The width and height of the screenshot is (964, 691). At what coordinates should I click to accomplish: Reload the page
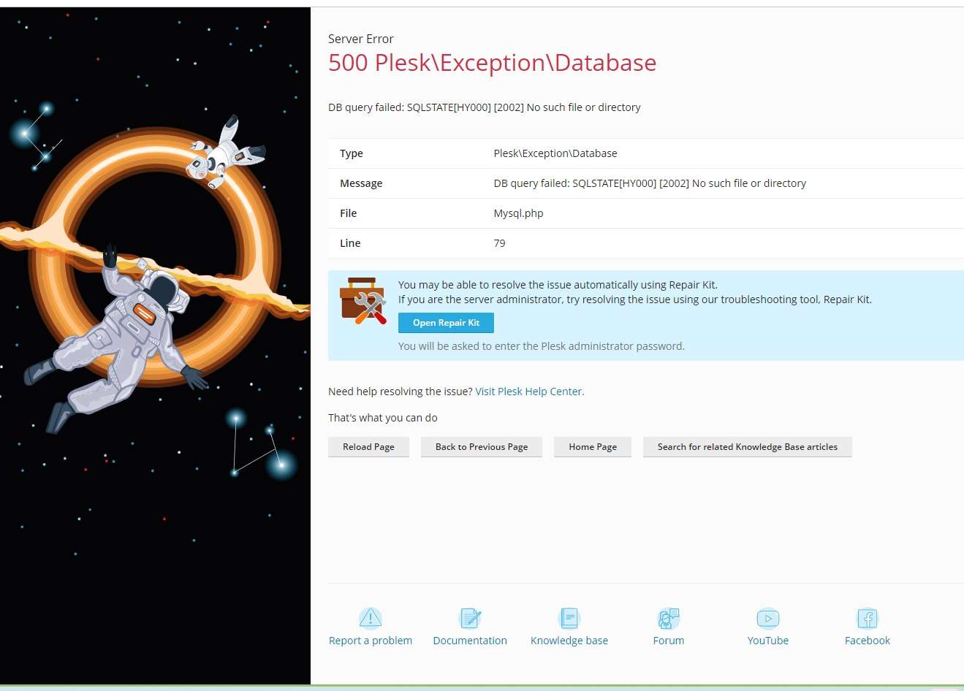pyautogui.click(x=368, y=447)
